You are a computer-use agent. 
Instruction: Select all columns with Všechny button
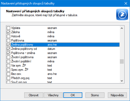tap(53, 95)
